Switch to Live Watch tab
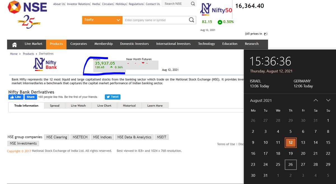Viewport: 336px width, 184px height. point(78,106)
